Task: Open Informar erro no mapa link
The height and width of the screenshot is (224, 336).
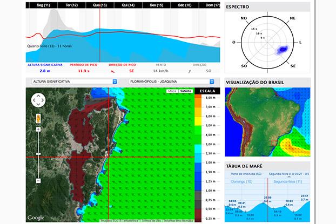Action: click(178, 221)
